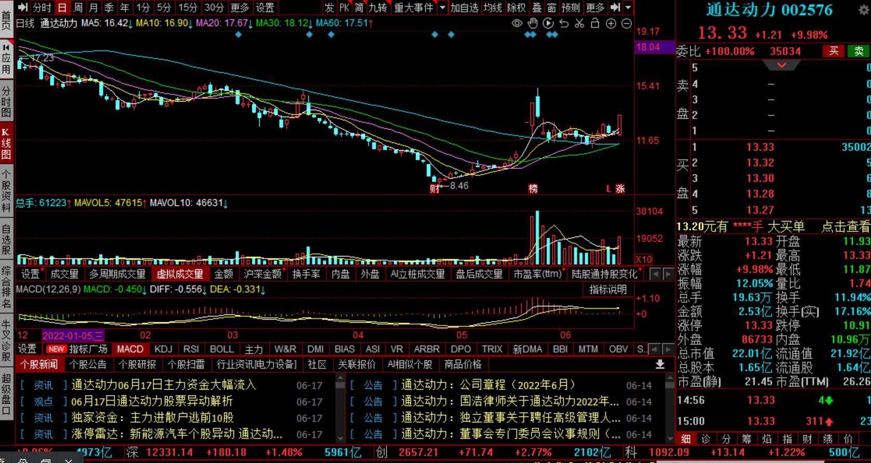This screenshot has height=463, width=871.
Task: Click the 涨 marker at chart bottom right
Action: tap(620, 188)
